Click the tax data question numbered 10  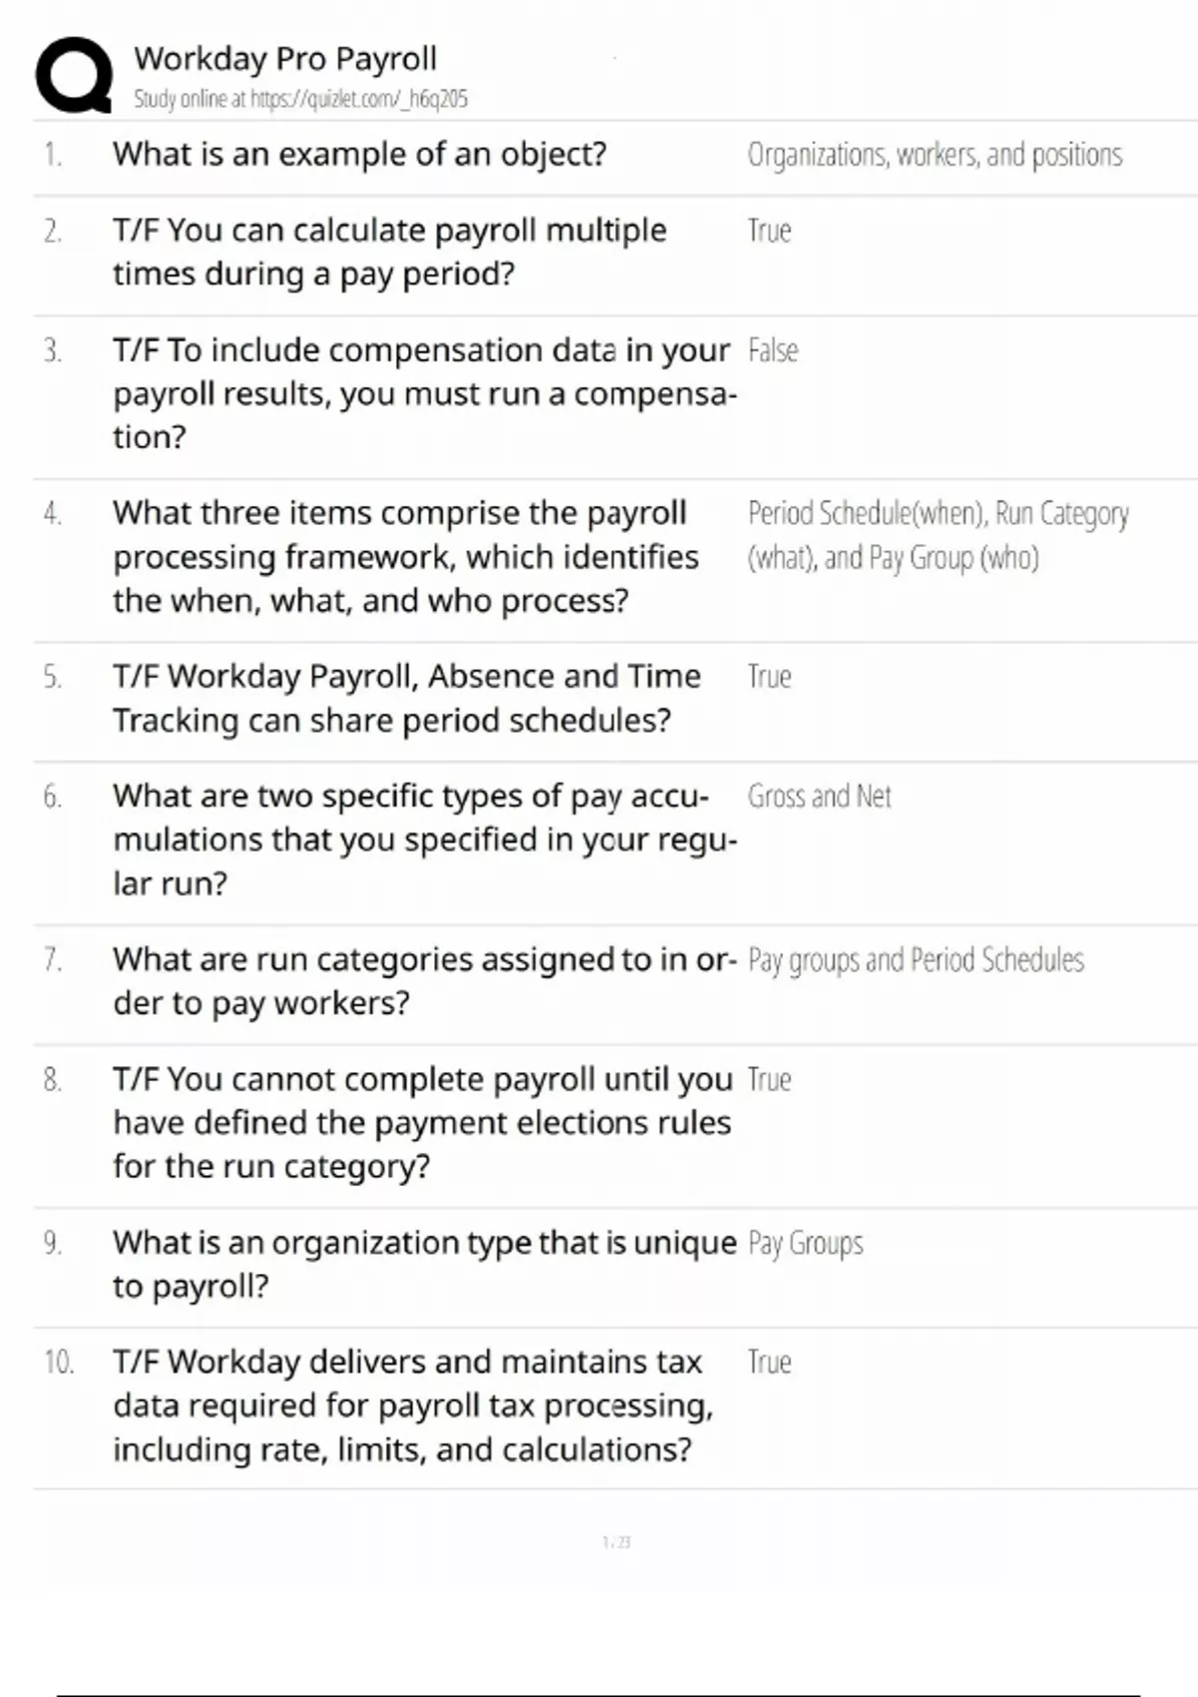412,1406
